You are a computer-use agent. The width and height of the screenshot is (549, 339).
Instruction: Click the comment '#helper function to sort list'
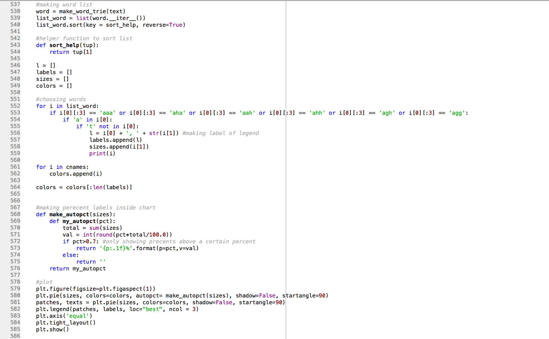coord(84,38)
